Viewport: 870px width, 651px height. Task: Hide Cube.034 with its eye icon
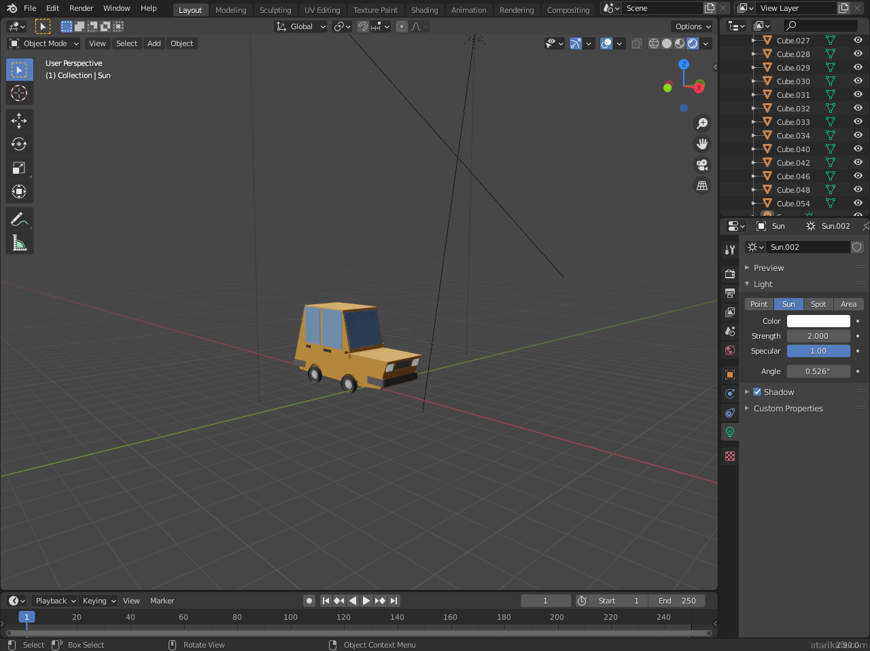point(858,135)
